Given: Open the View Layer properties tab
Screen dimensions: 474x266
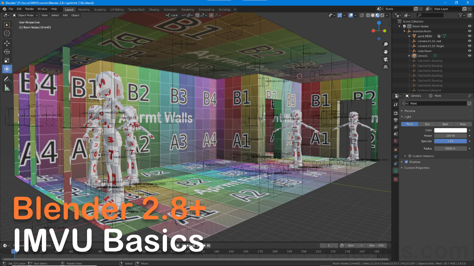Looking at the screenshot, I should (x=395, y=127).
